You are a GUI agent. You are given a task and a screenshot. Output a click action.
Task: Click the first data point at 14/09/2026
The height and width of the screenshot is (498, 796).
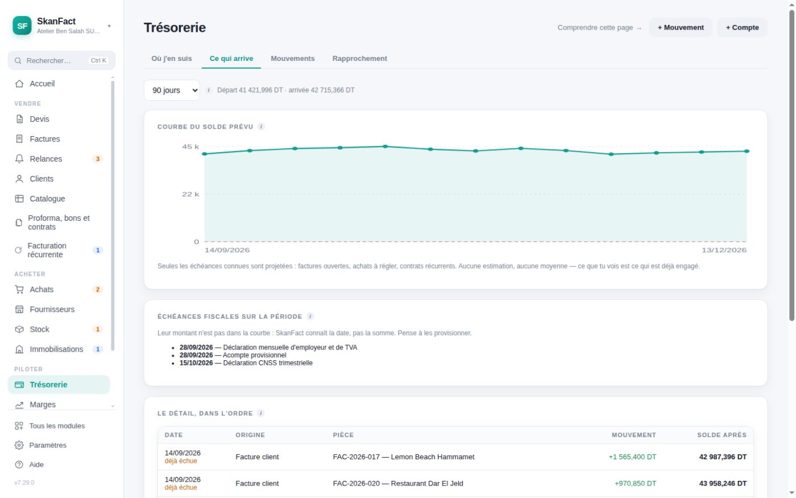(x=205, y=154)
